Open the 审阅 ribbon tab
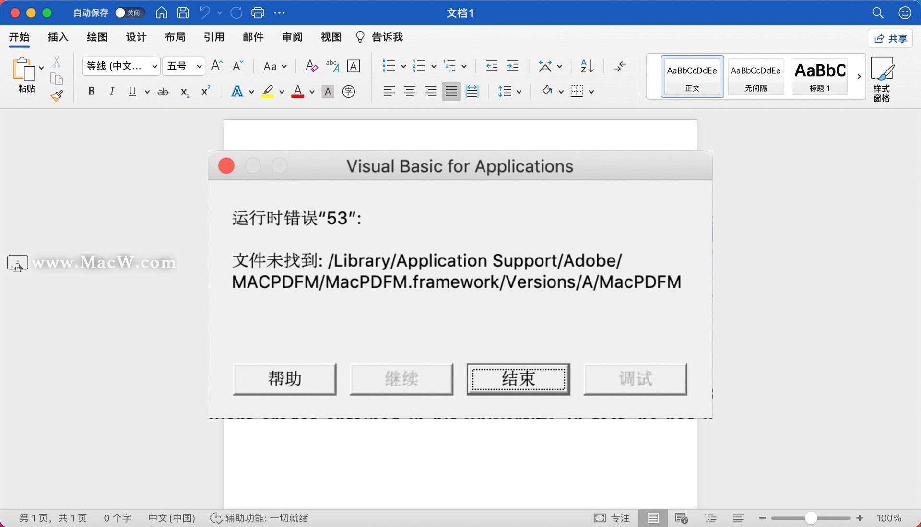The height and width of the screenshot is (527, 921). point(292,37)
